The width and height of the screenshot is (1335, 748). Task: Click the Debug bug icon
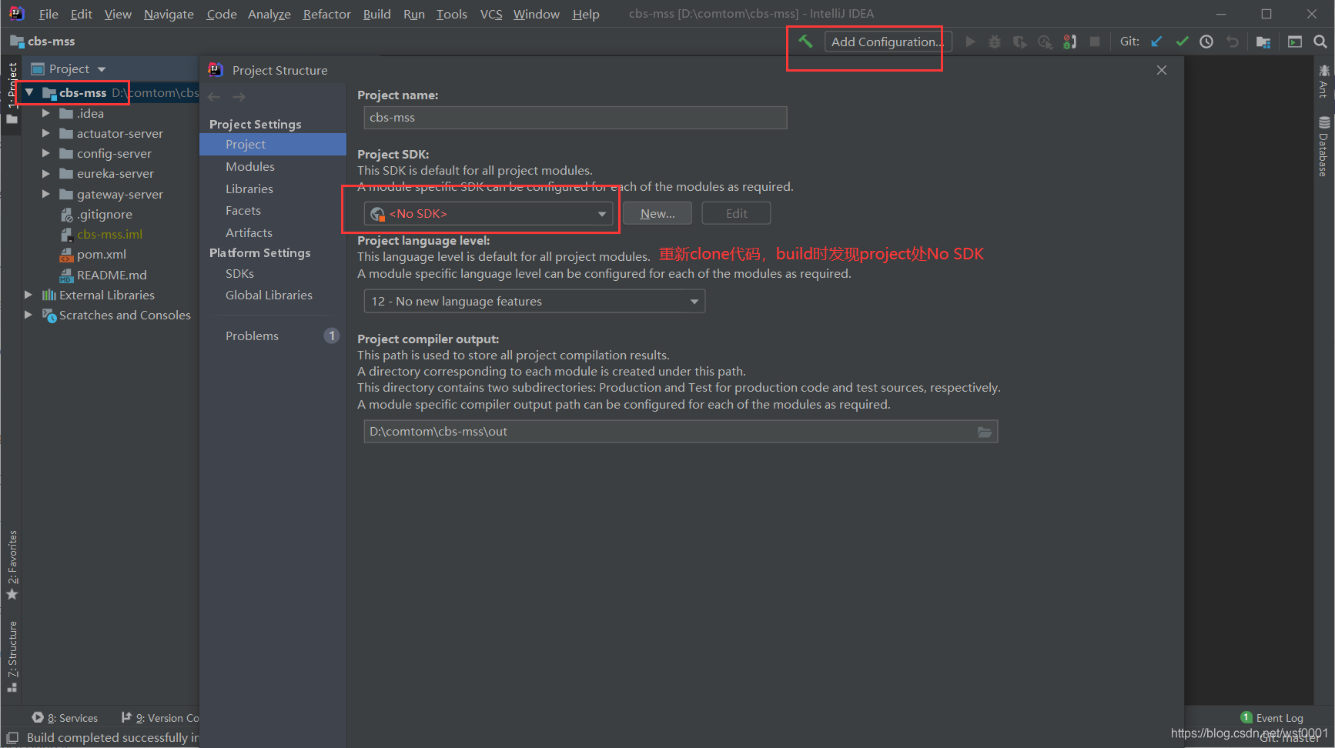995,42
